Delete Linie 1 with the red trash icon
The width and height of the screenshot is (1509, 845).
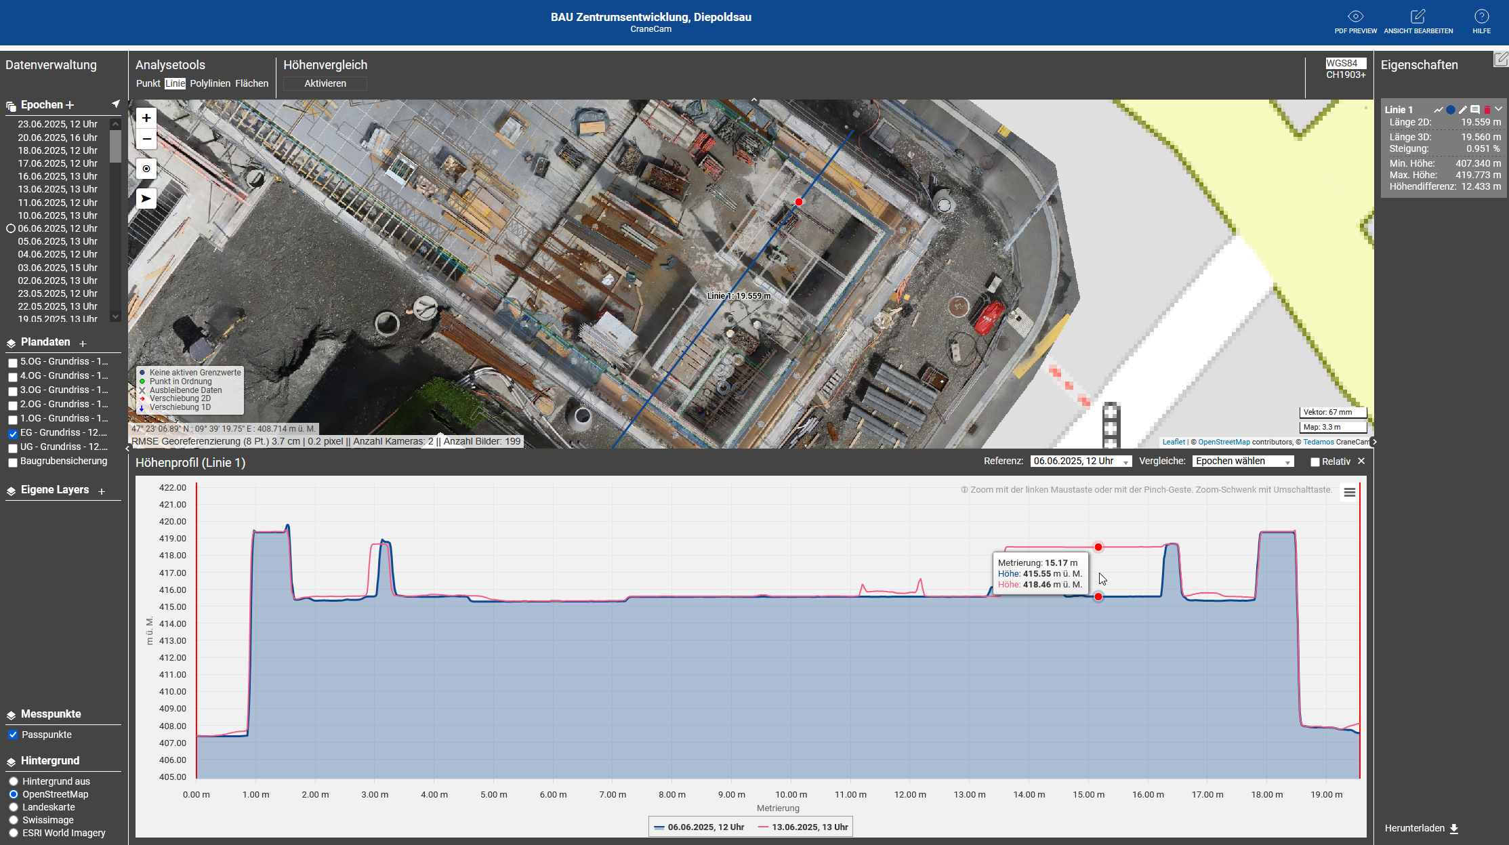click(x=1487, y=110)
